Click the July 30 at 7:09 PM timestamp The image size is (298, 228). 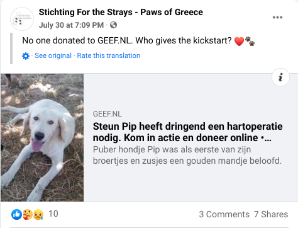tap(71, 25)
